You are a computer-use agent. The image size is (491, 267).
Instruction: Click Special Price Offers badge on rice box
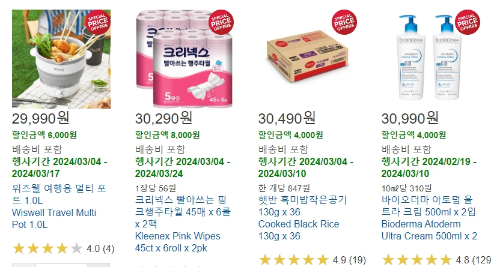coord(344,22)
